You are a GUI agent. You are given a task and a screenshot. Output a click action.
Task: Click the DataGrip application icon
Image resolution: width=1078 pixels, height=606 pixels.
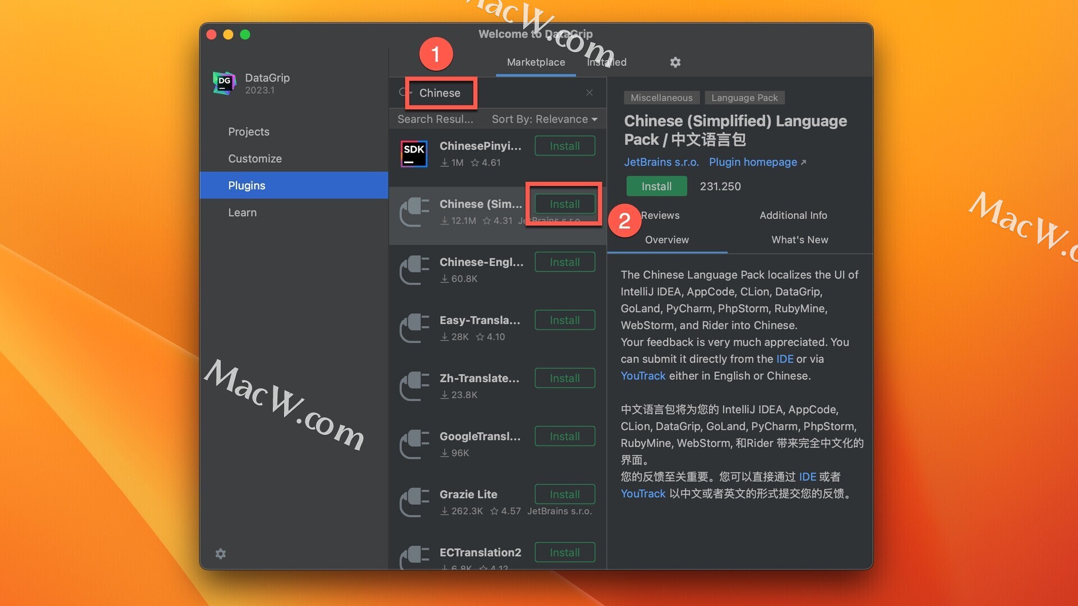(223, 84)
